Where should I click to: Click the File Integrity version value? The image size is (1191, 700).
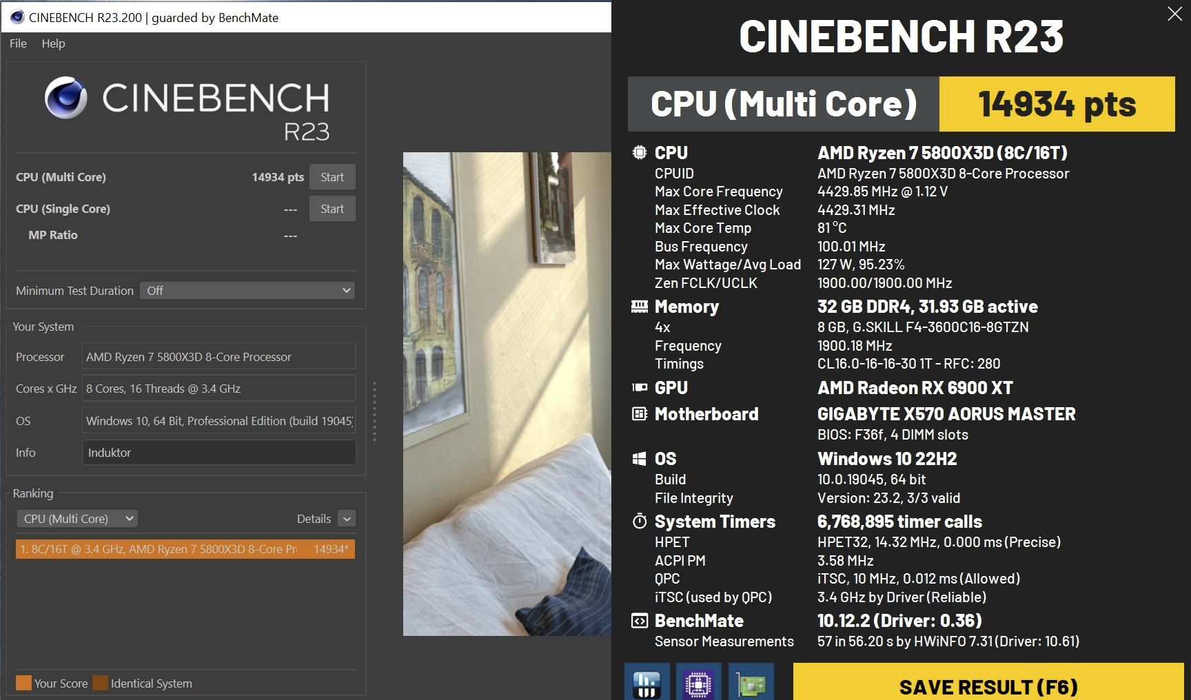tap(888, 498)
